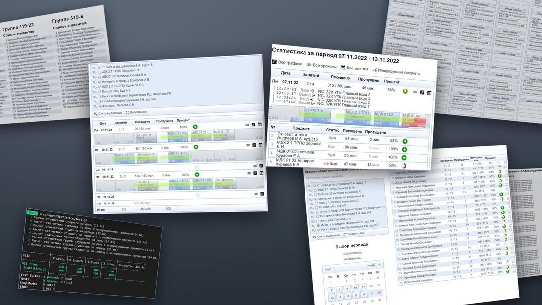Click 'Выбрать все' in weekly panel

click(136, 112)
